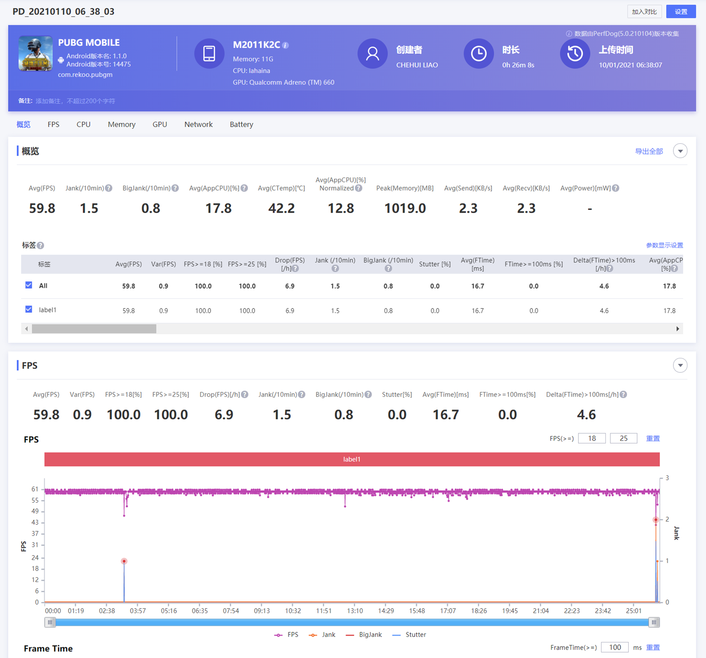Collapse the 概览 section with arrow button
Screen dimensions: 706x658
680,151
